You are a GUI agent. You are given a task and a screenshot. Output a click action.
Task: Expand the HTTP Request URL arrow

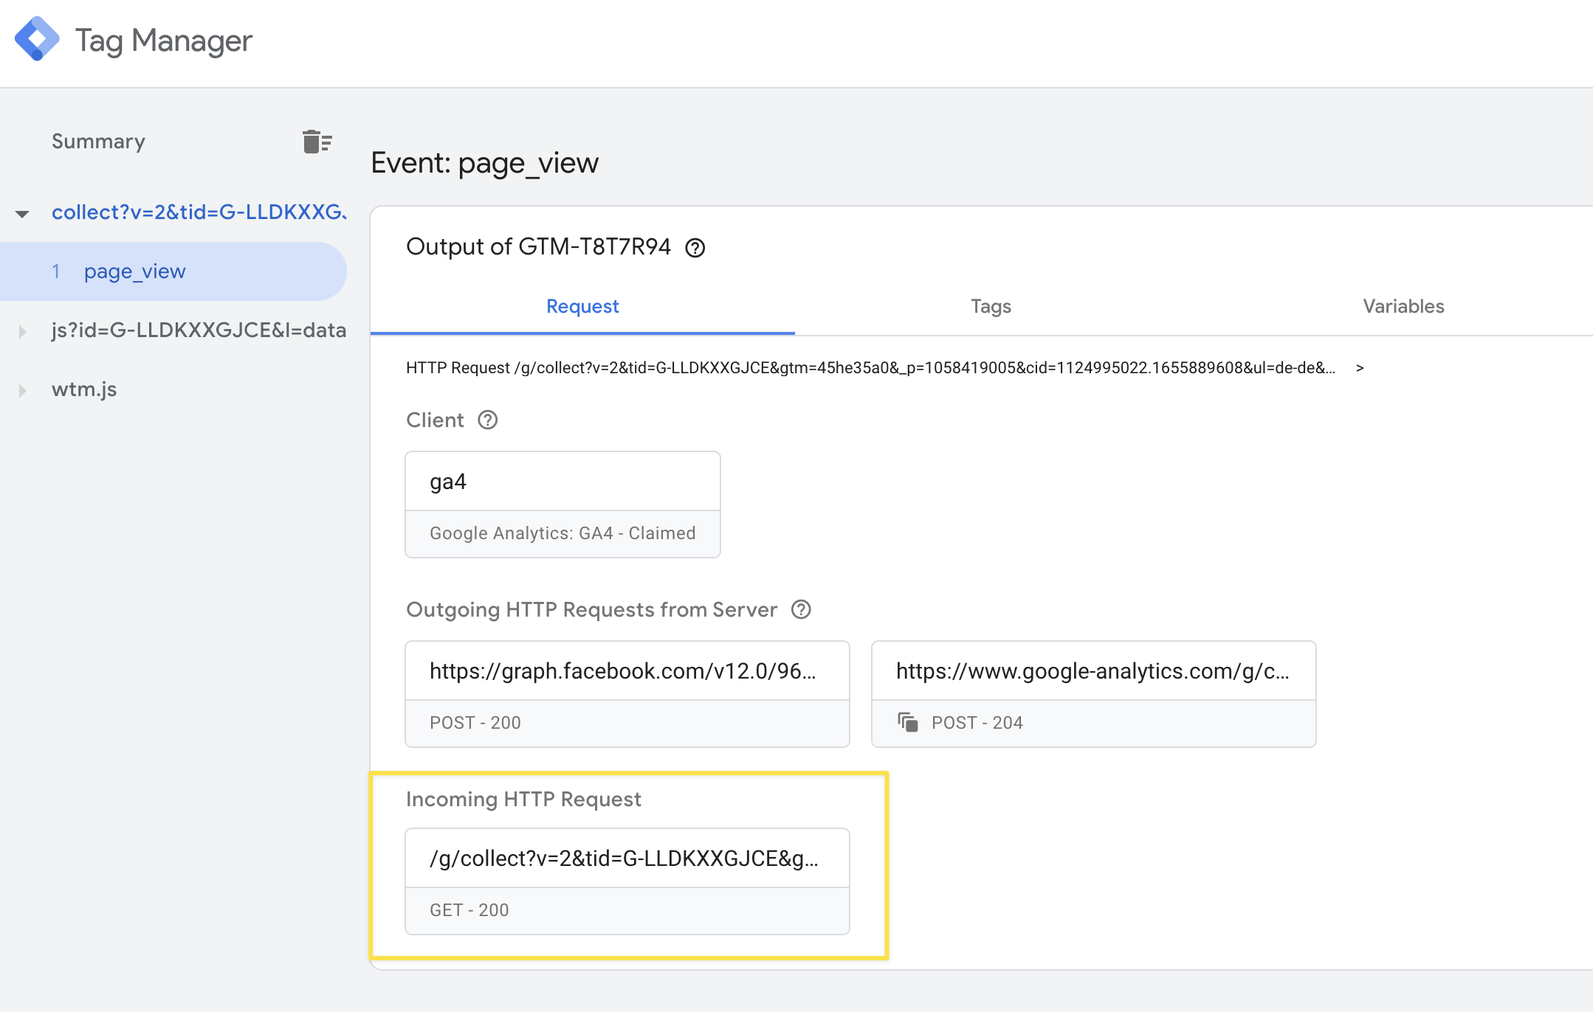point(1359,368)
